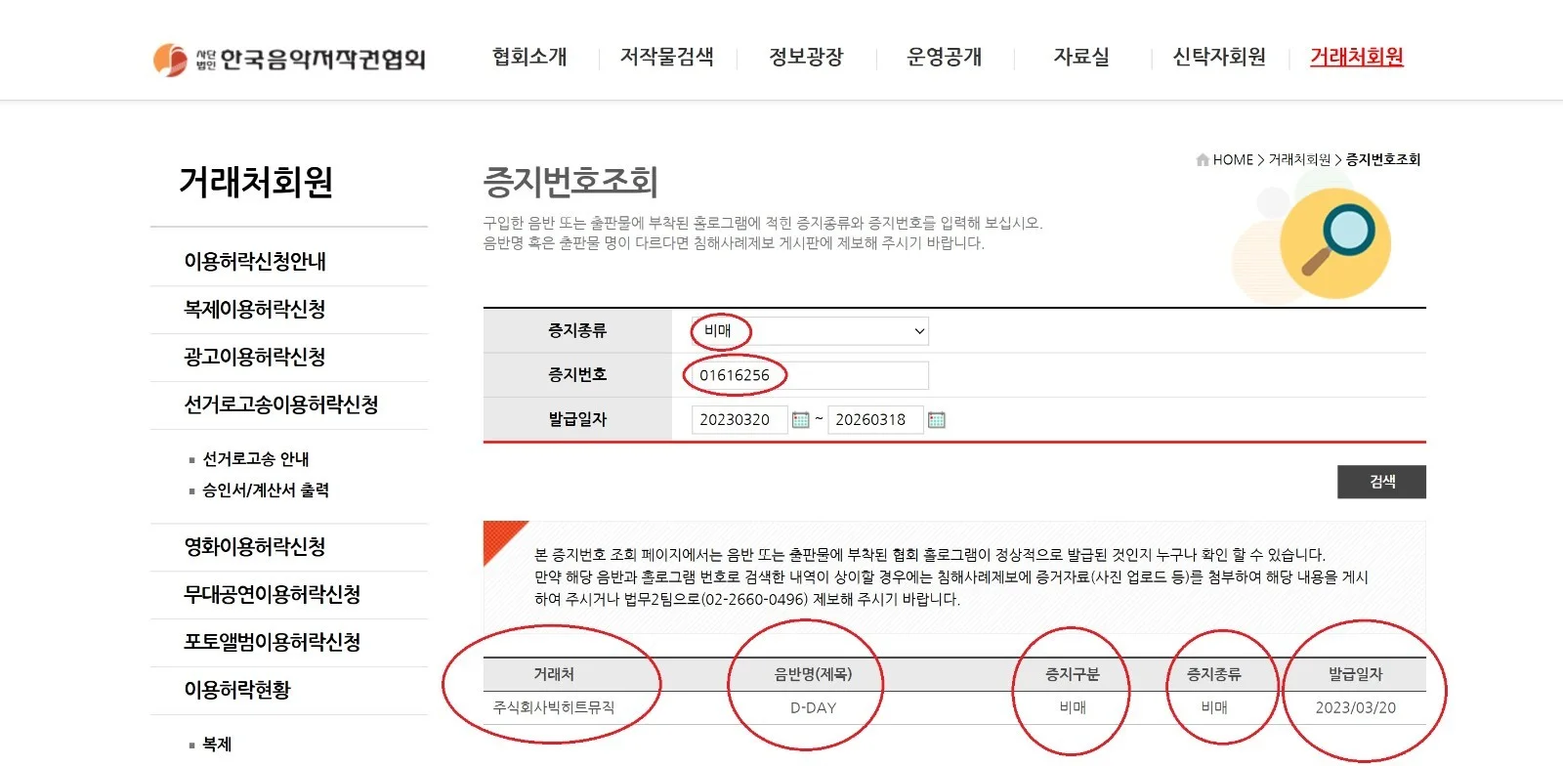The image size is (1563, 766).
Task: Open the 증지종류 dropdown
Action: click(810, 331)
